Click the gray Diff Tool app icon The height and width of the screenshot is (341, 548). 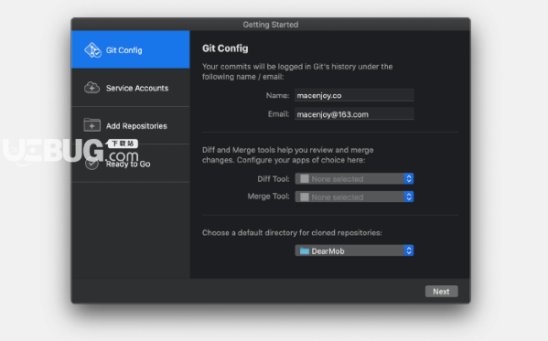click(305, 179)
